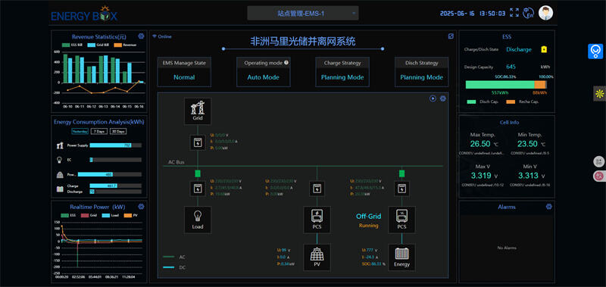The width and height of the screenshot is (606, 287).
Task: Click the Charge consumption bar
Action: [116, 186]
